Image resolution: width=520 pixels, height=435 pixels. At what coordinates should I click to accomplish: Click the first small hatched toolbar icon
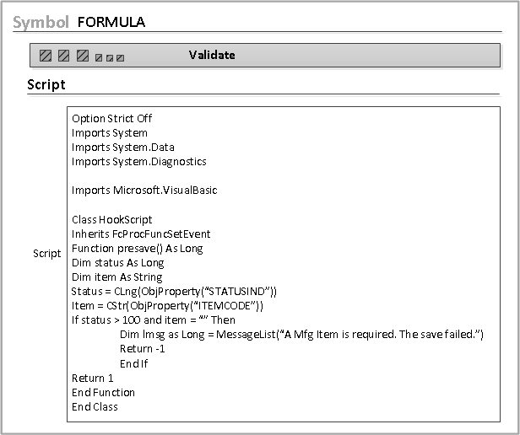point(99,58)
